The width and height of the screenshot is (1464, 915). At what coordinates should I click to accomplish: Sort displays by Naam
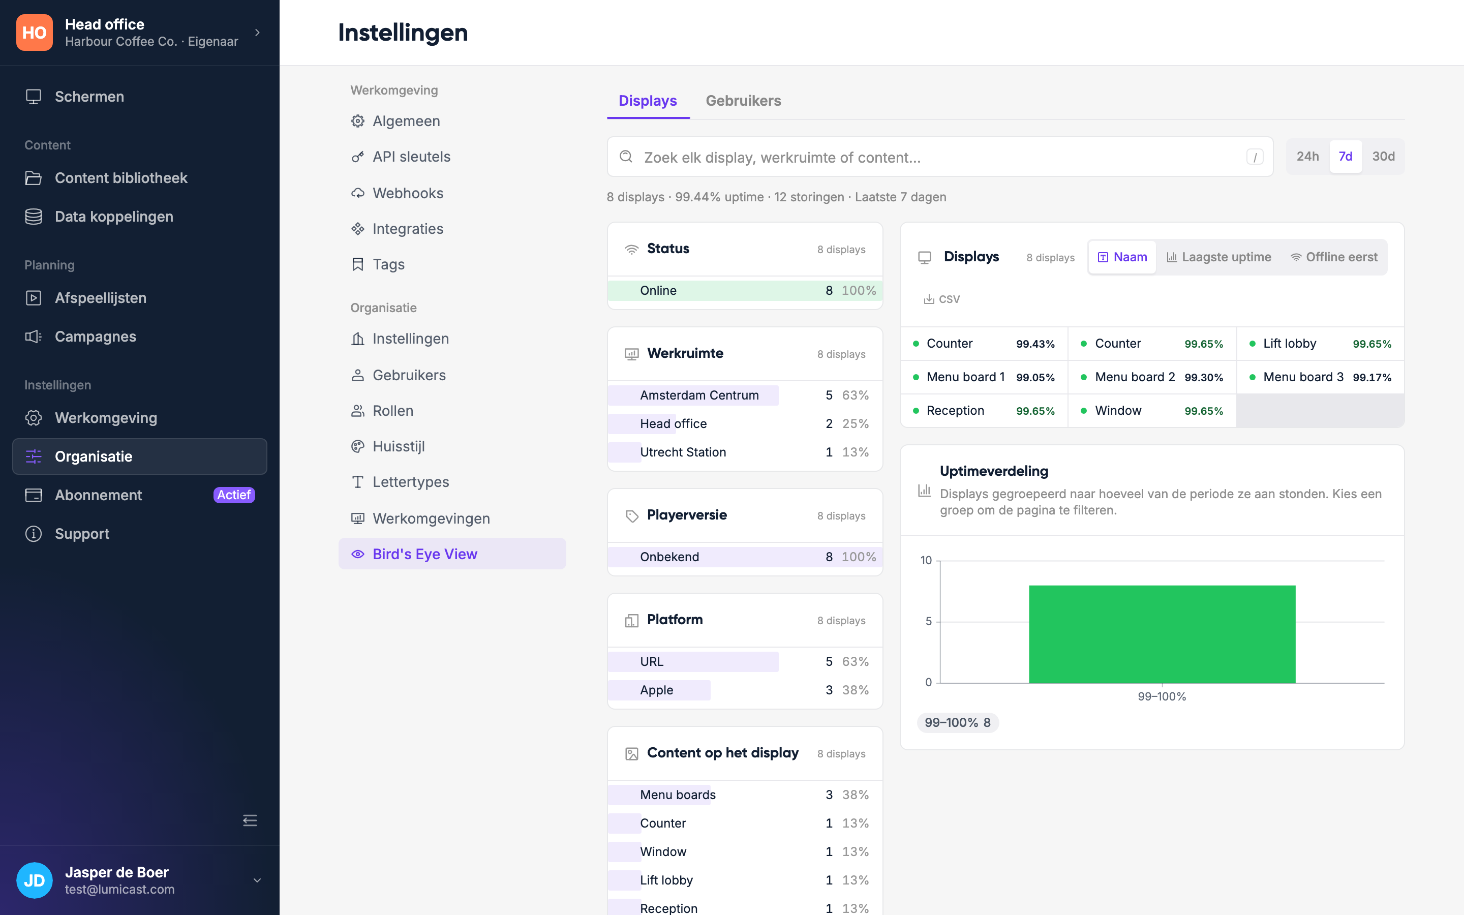(1122, 257)
